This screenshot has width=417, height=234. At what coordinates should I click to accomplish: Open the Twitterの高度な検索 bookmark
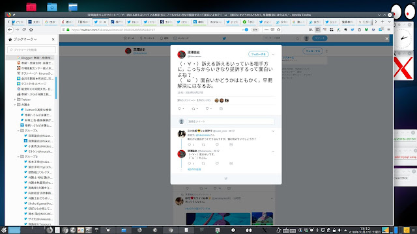(x=38, y=110)
